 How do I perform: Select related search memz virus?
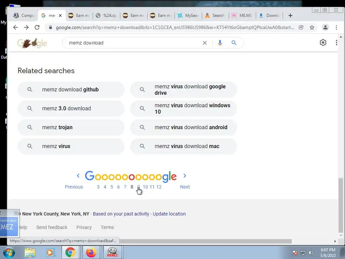pos(71,146)
